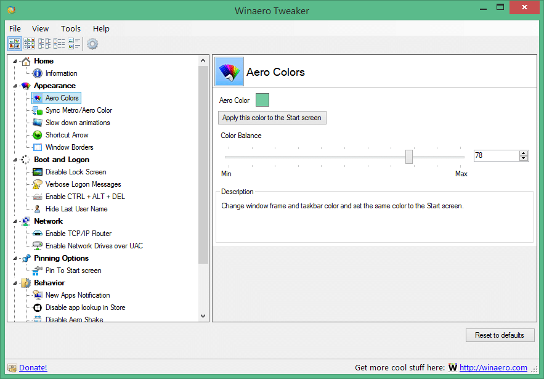Collapse the Appearance tree node

pos(15,86)
